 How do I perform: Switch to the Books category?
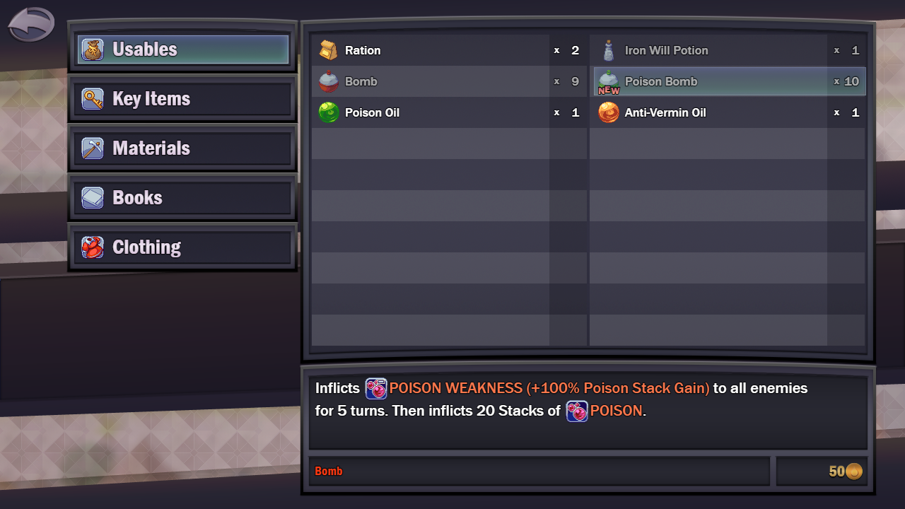(182, 198)
